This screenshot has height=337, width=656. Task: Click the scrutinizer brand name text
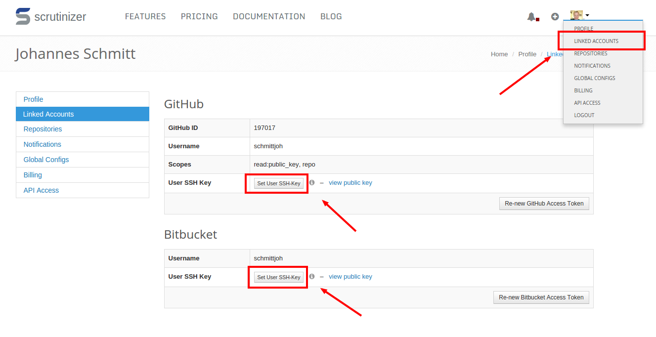[60, 17]
